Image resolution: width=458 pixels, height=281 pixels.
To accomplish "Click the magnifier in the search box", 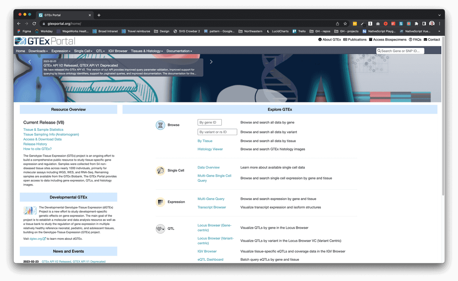I will click(x=380, y=50).
